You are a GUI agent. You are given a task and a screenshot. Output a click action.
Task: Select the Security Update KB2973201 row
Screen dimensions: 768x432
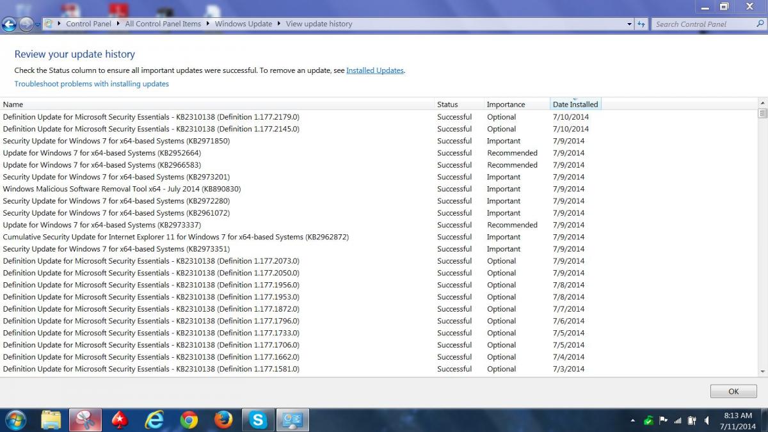[379, 177]
